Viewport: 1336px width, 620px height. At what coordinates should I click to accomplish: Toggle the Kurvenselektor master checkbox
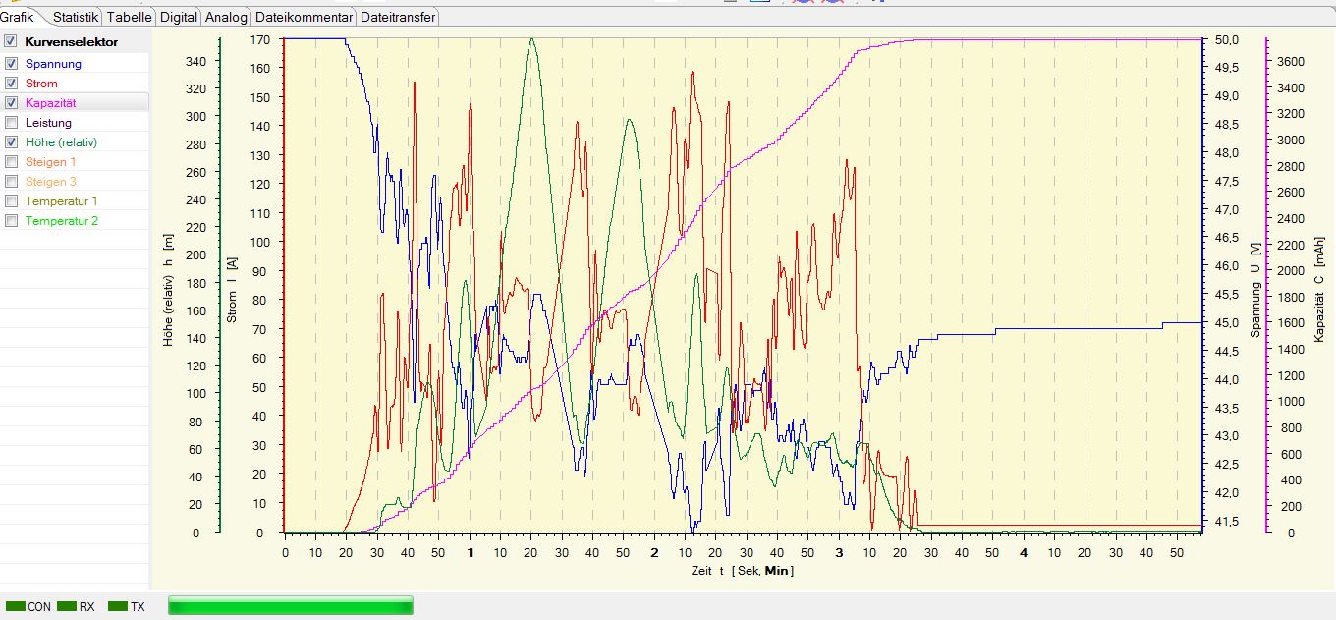[11, 42]
